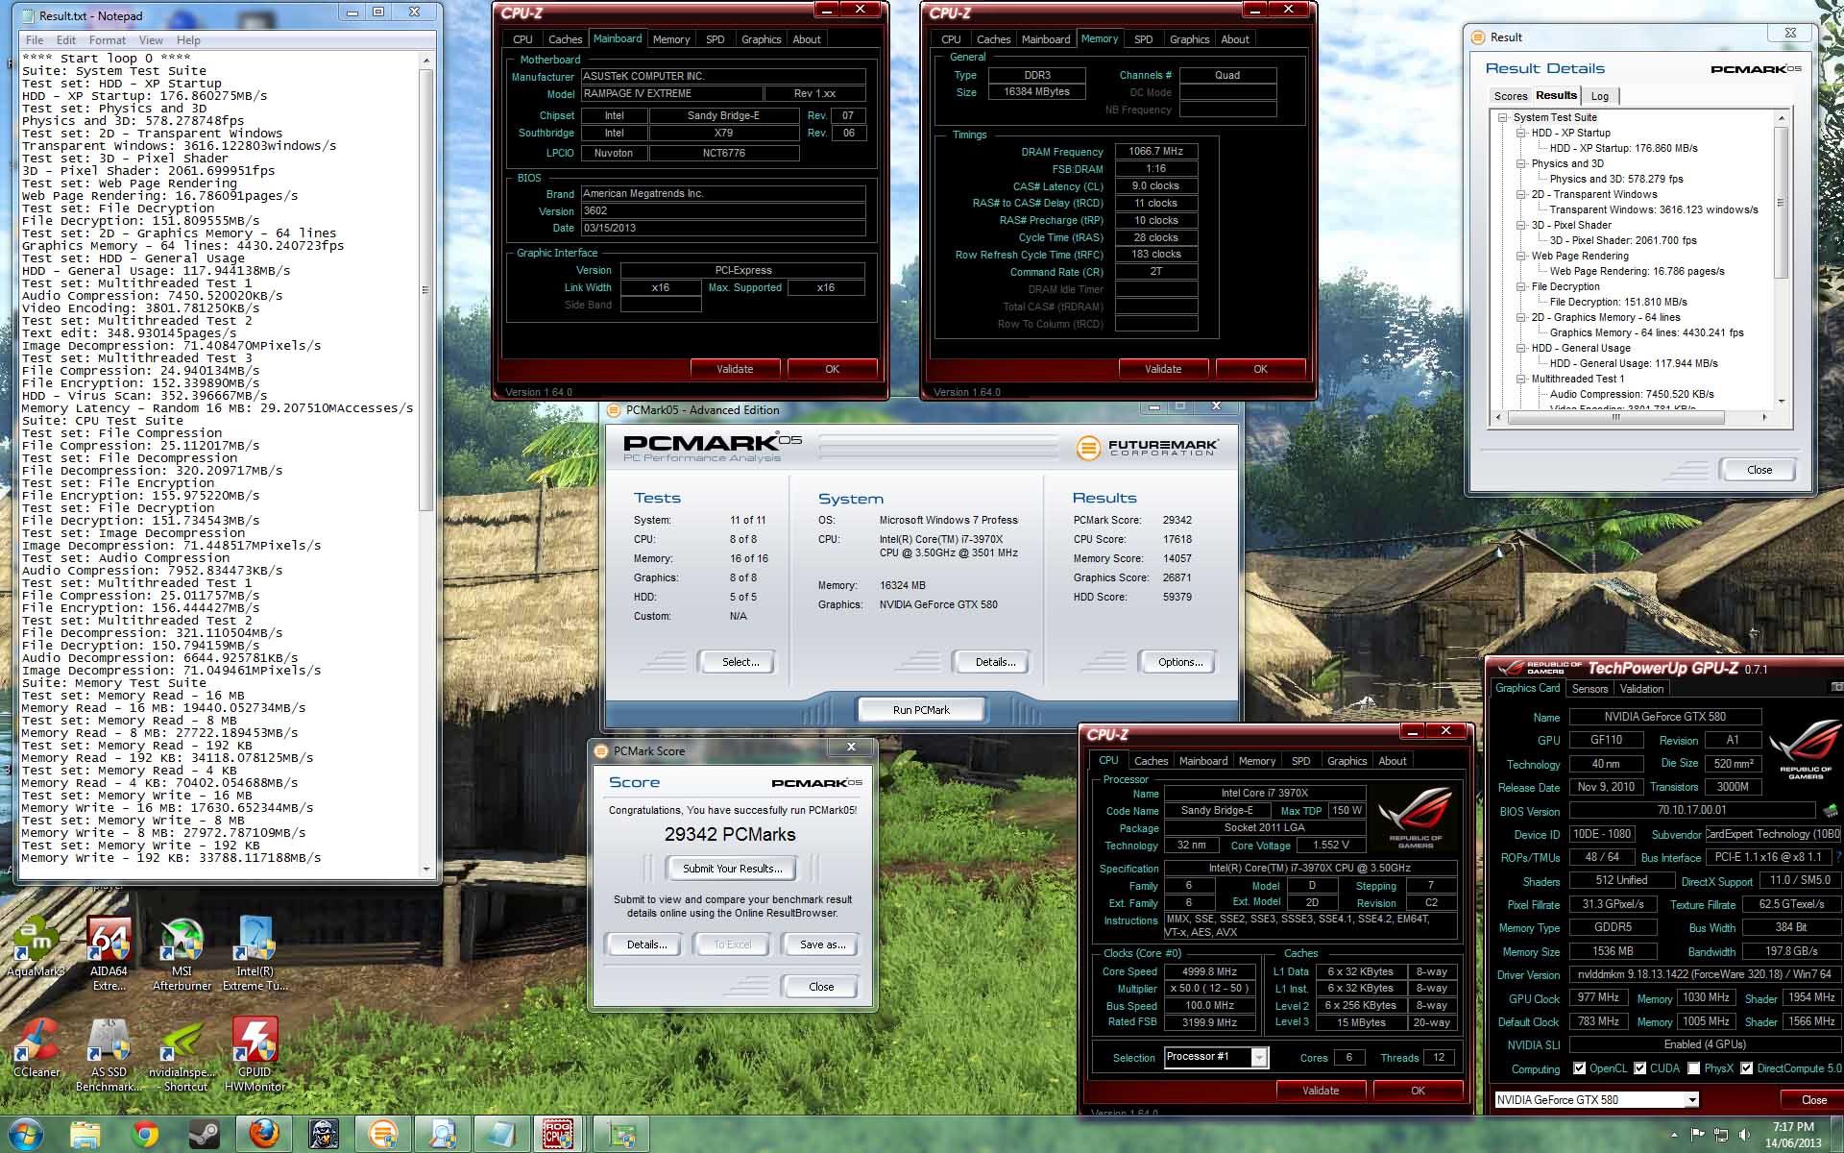The image size is (1844, 1153).
Task: Launch CPUID HWMonitor desktop icon
Action: coord(255,1055)
